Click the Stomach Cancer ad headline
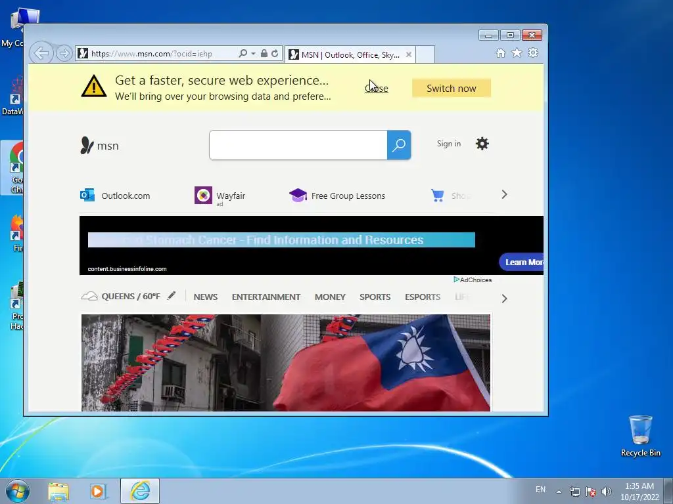The width and height of the screenshot is (673, 504). 281,240
